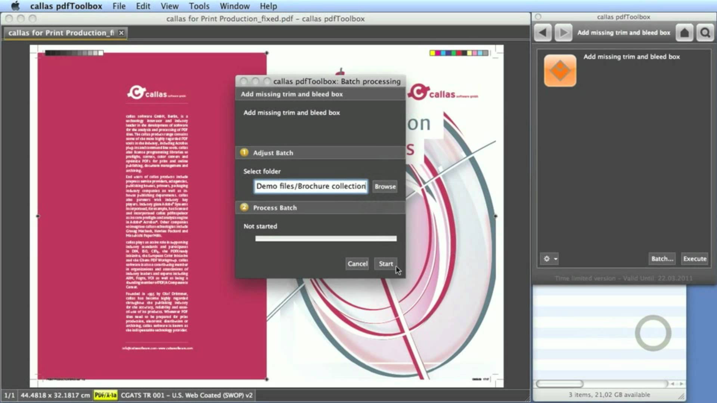The height and width of the screenshot is (403, 717).
Task: Click the Finder window resize grip
Action: (682, 396)
